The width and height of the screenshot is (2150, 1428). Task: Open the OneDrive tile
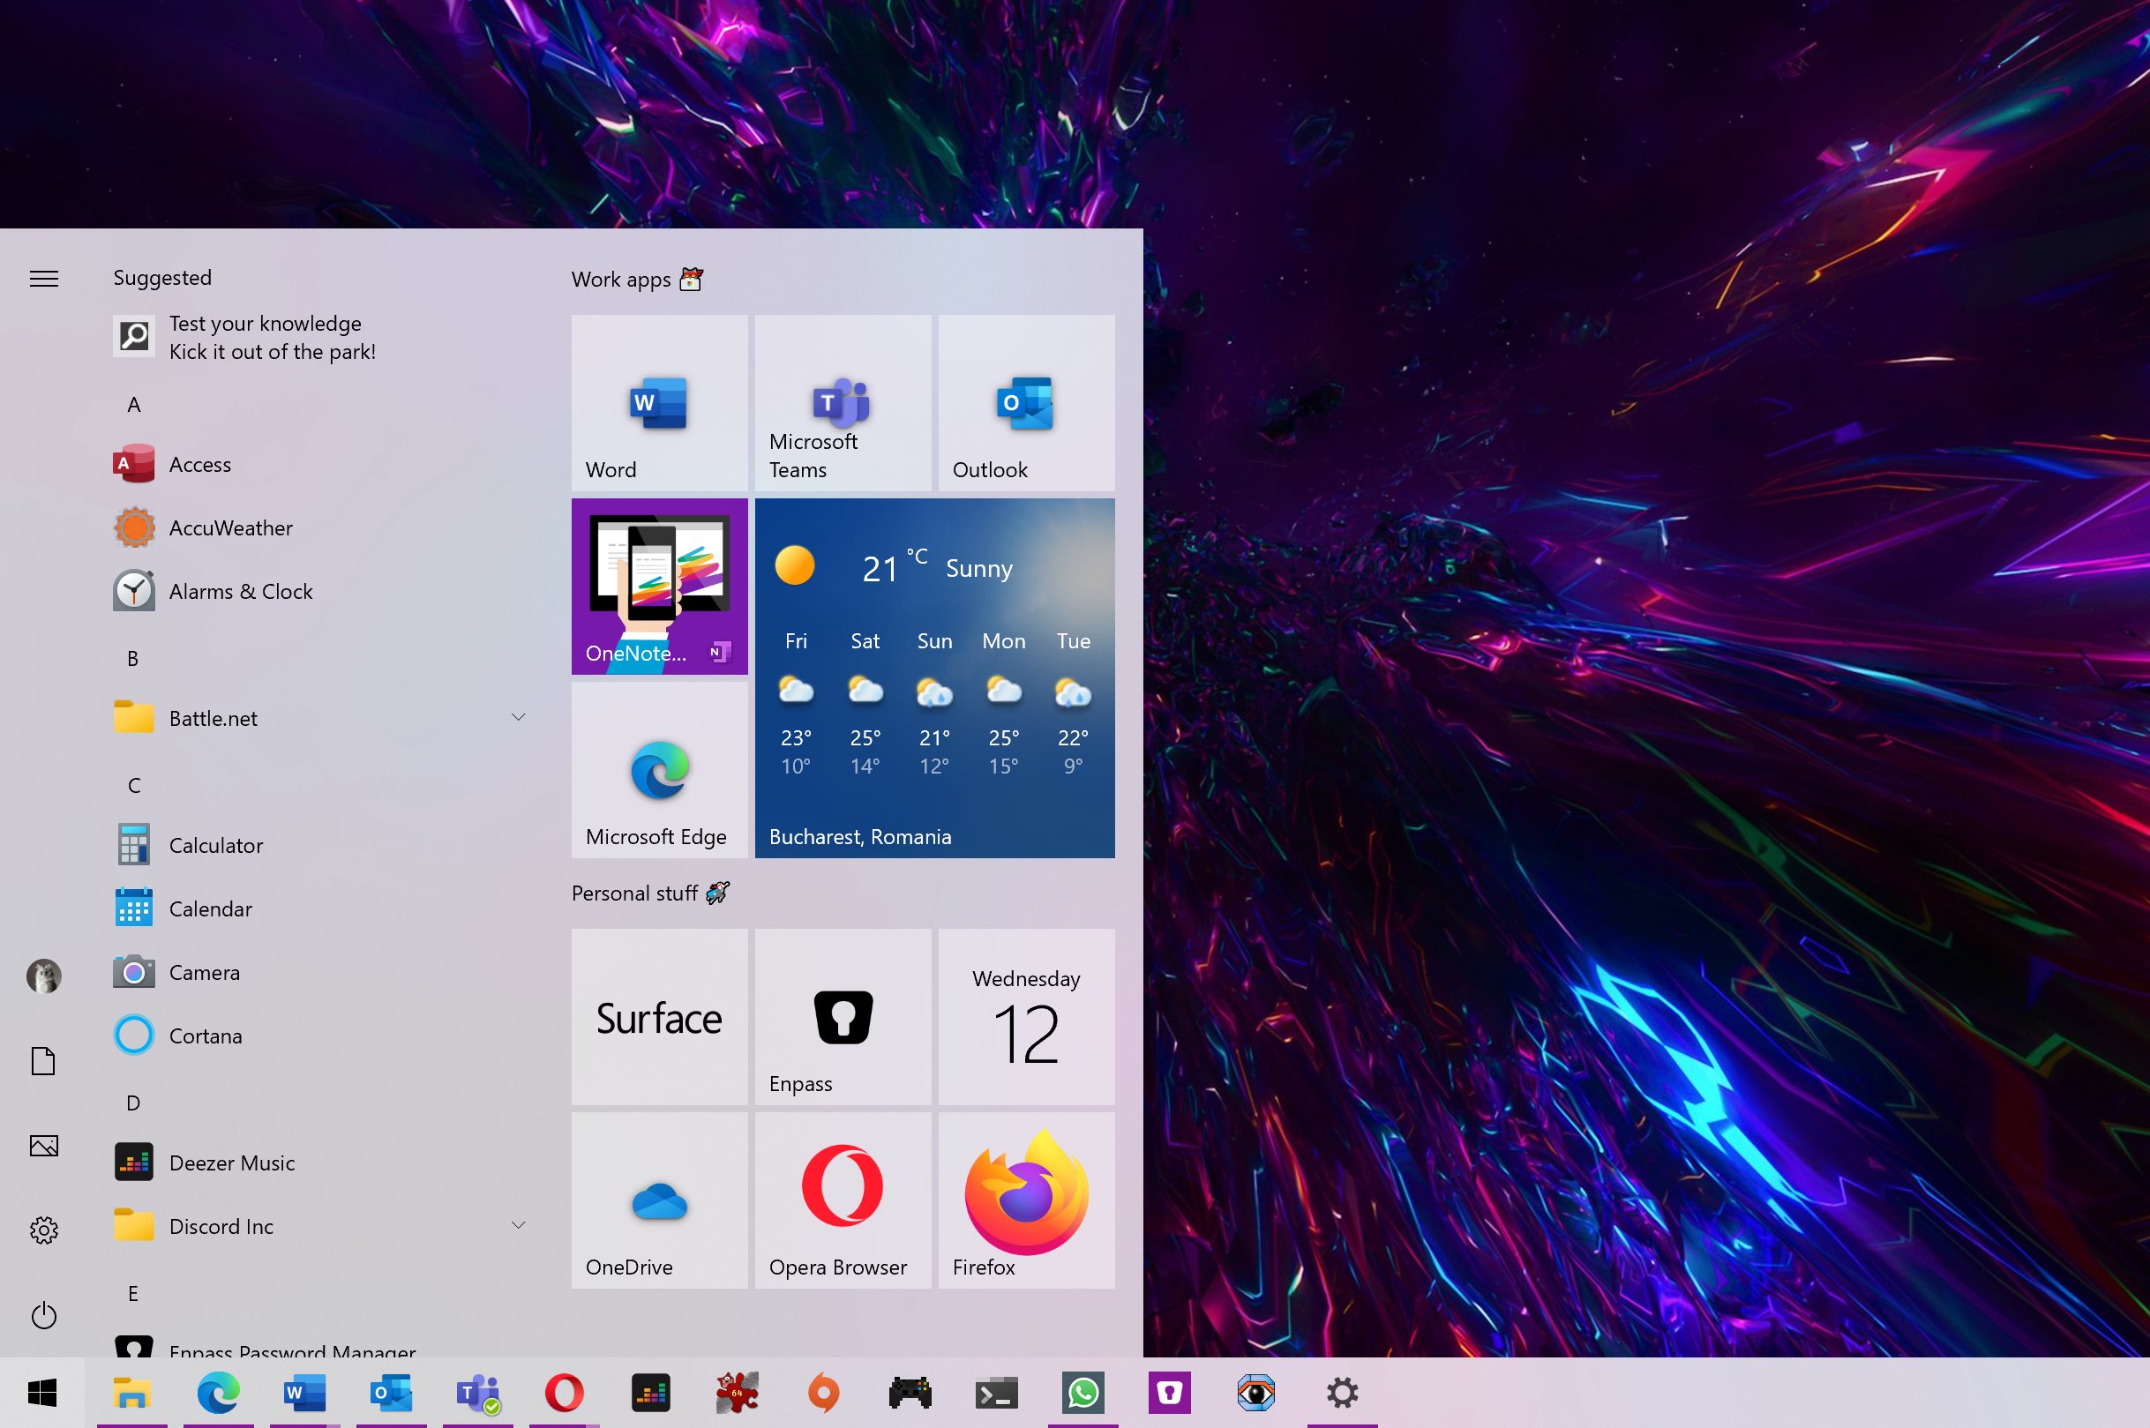coord(660,1200)
